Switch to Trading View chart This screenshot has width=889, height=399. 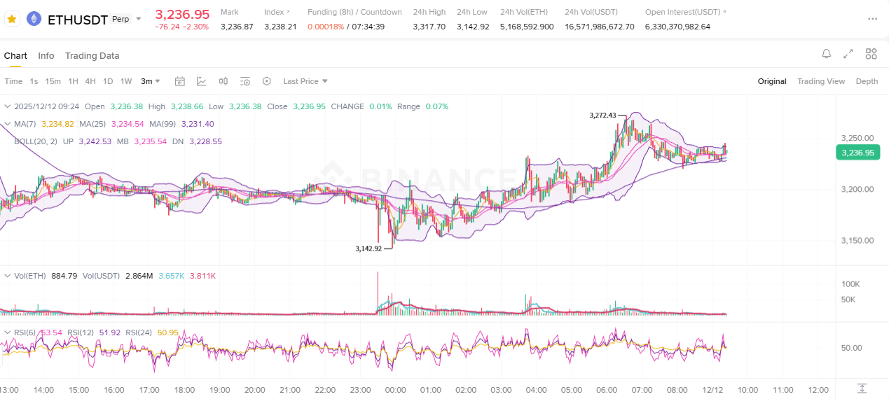[x=821, y=81]
